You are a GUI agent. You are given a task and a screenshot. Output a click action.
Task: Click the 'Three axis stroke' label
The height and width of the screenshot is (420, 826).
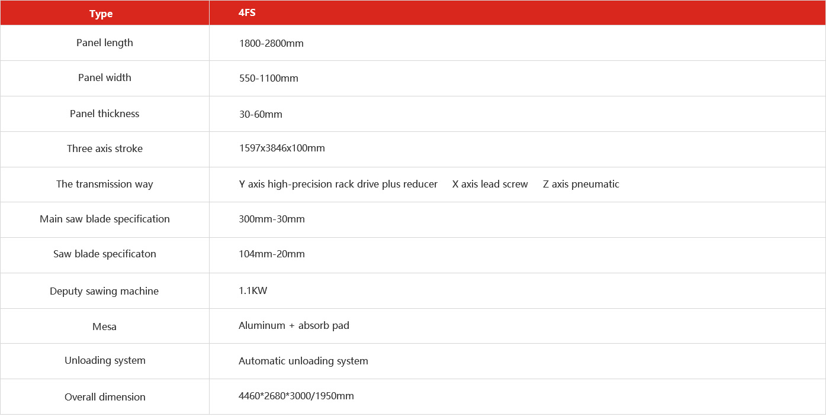coord(105,148)
